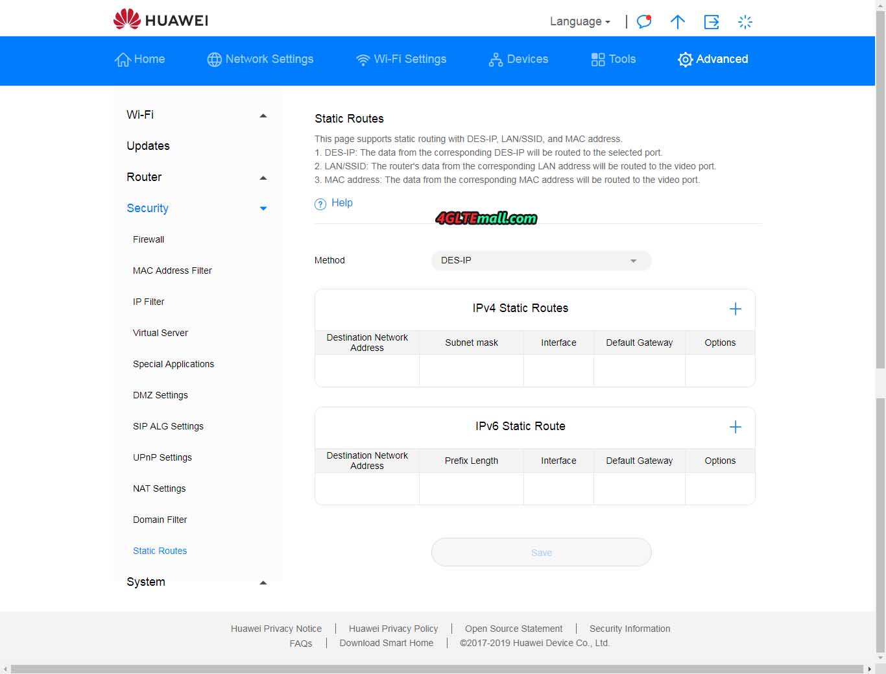Image resolution: width=886 pixels, height=674 pixels.
Task: Open the Language dropdown
Action: [x=580, y=21]
